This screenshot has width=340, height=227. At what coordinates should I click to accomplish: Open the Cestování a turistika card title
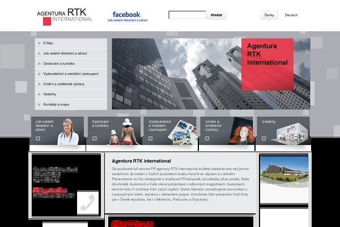point(100,124)
